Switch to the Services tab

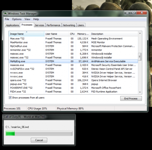[39, 25]
